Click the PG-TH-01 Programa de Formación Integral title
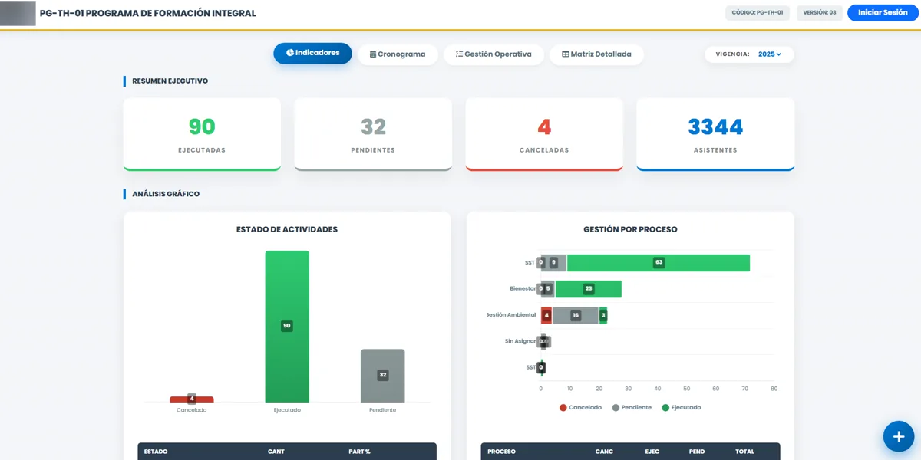Image resolution: width=921 pixels, height=460 pixels. click(148, 13)
